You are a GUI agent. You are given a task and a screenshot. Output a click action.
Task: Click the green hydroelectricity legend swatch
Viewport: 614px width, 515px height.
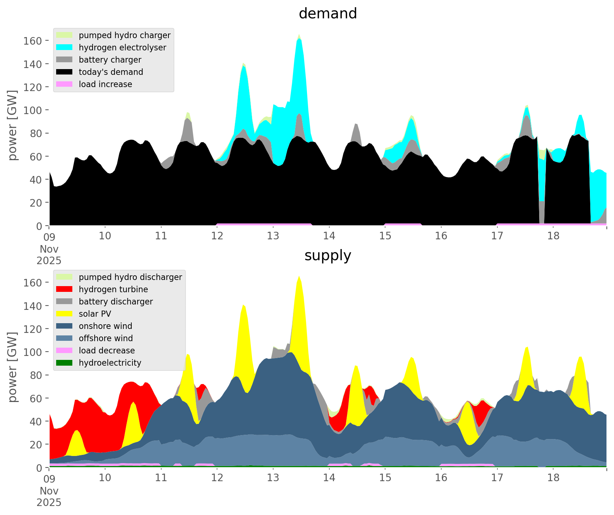(x=64, y=363)
